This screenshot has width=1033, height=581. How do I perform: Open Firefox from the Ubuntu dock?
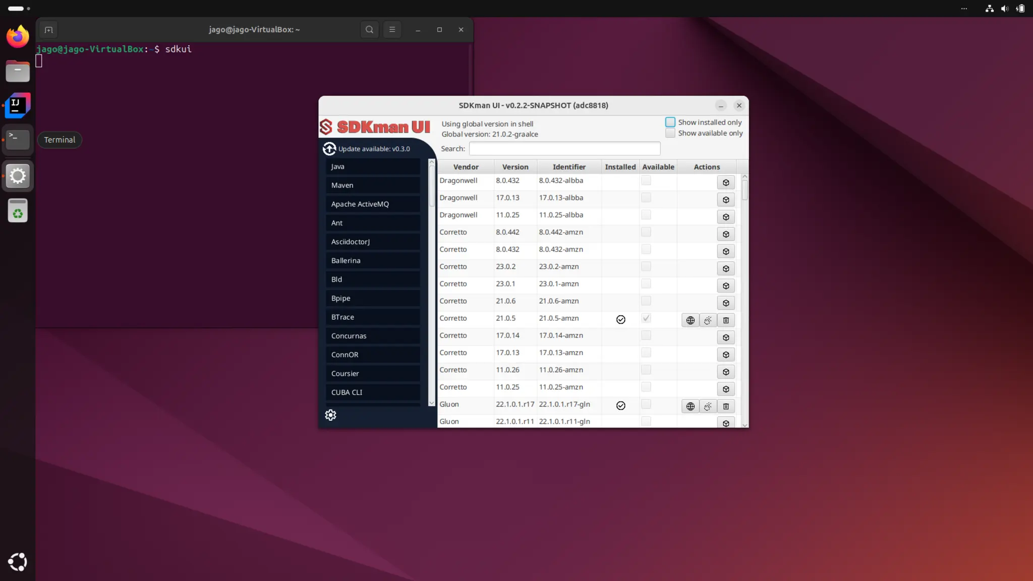18,37
